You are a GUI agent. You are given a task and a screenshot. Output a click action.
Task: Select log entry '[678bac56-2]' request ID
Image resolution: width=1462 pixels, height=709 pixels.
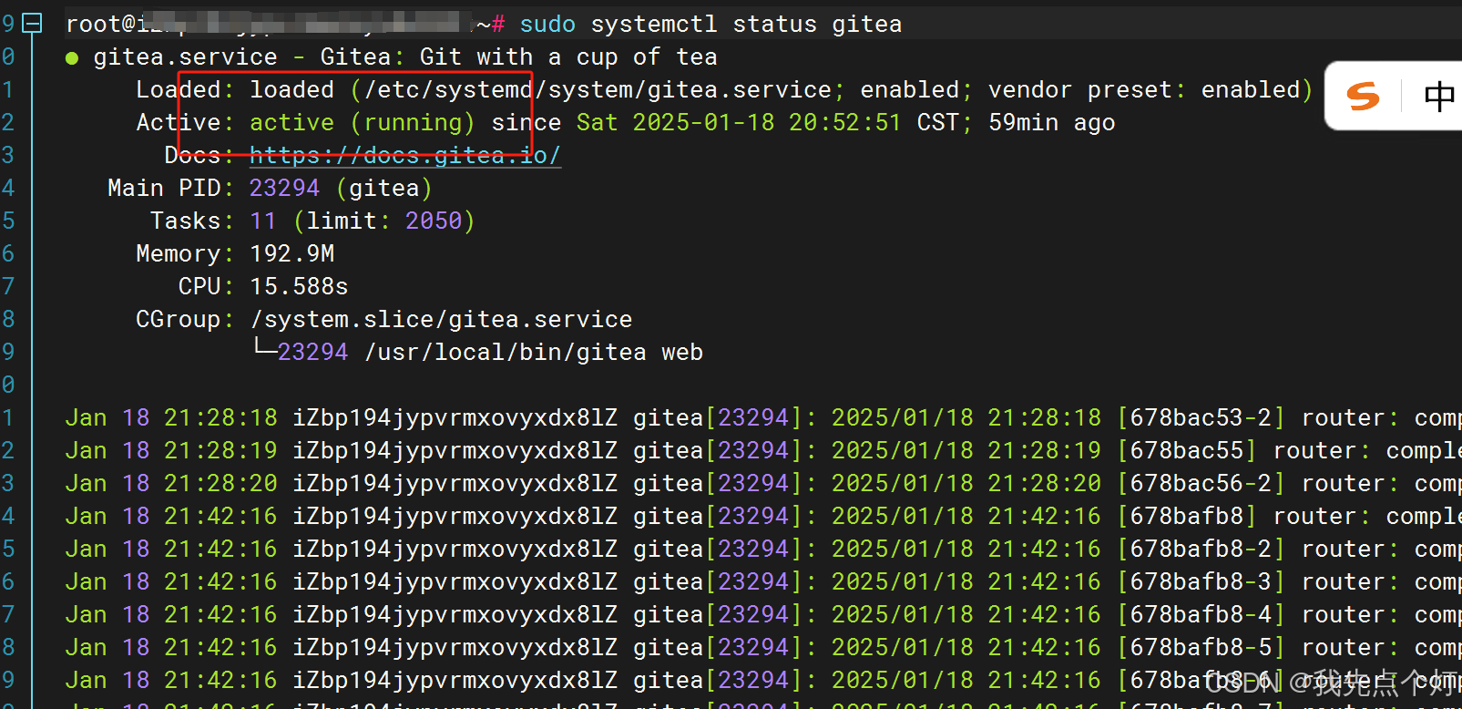click(x=1201, y=484)
